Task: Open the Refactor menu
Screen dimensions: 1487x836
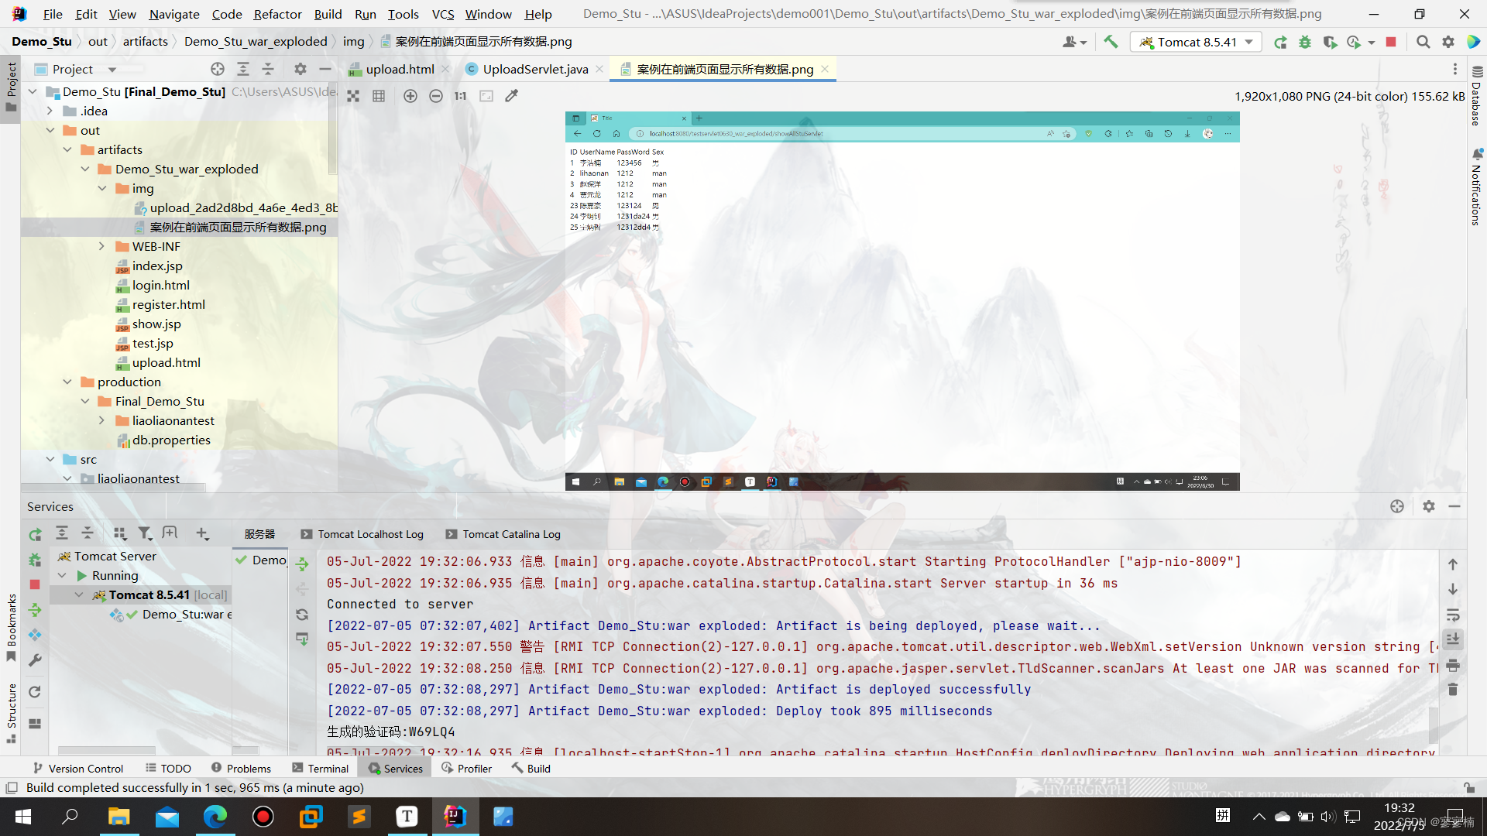Action: click(277, 14)
